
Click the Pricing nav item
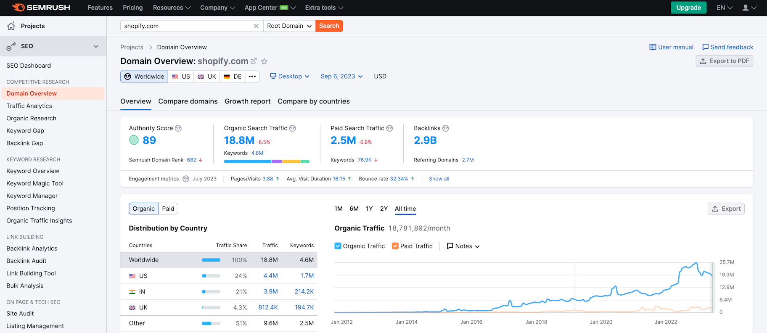tap(133, 8)
